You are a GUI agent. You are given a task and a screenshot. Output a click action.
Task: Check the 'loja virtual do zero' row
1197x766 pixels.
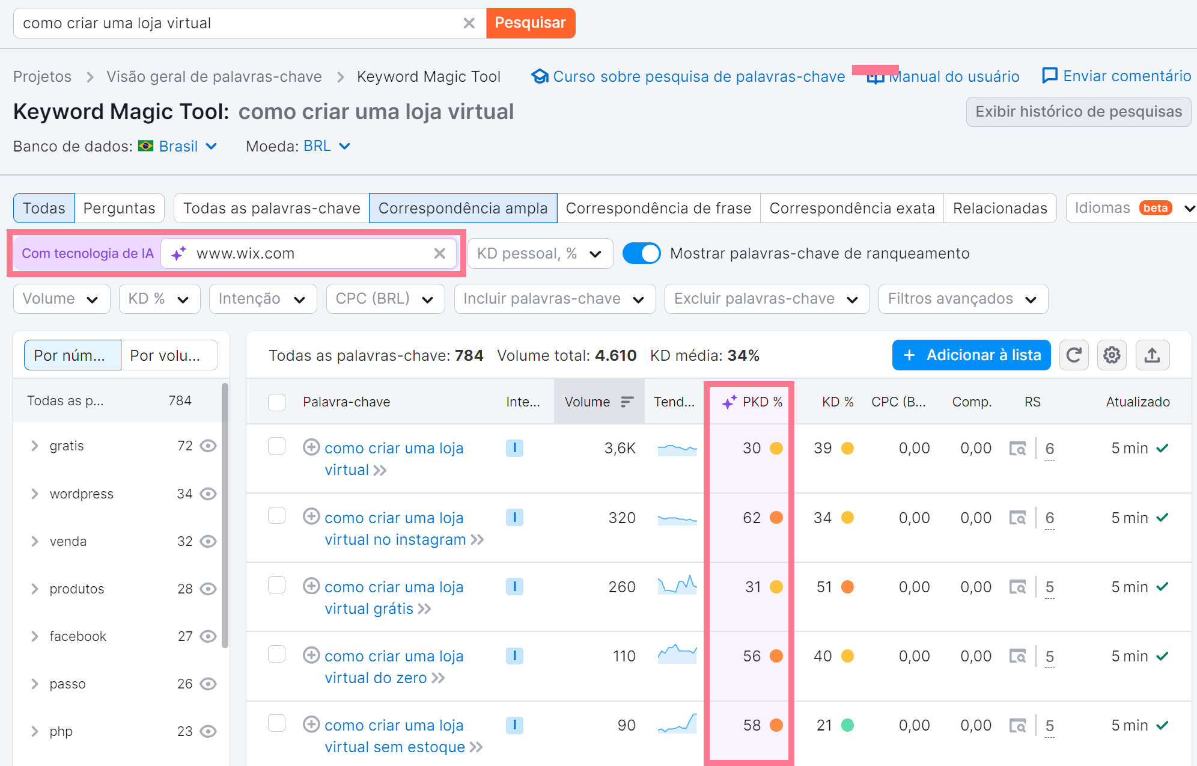276,654
